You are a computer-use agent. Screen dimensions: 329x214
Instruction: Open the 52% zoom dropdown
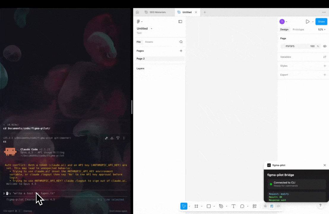321,29
